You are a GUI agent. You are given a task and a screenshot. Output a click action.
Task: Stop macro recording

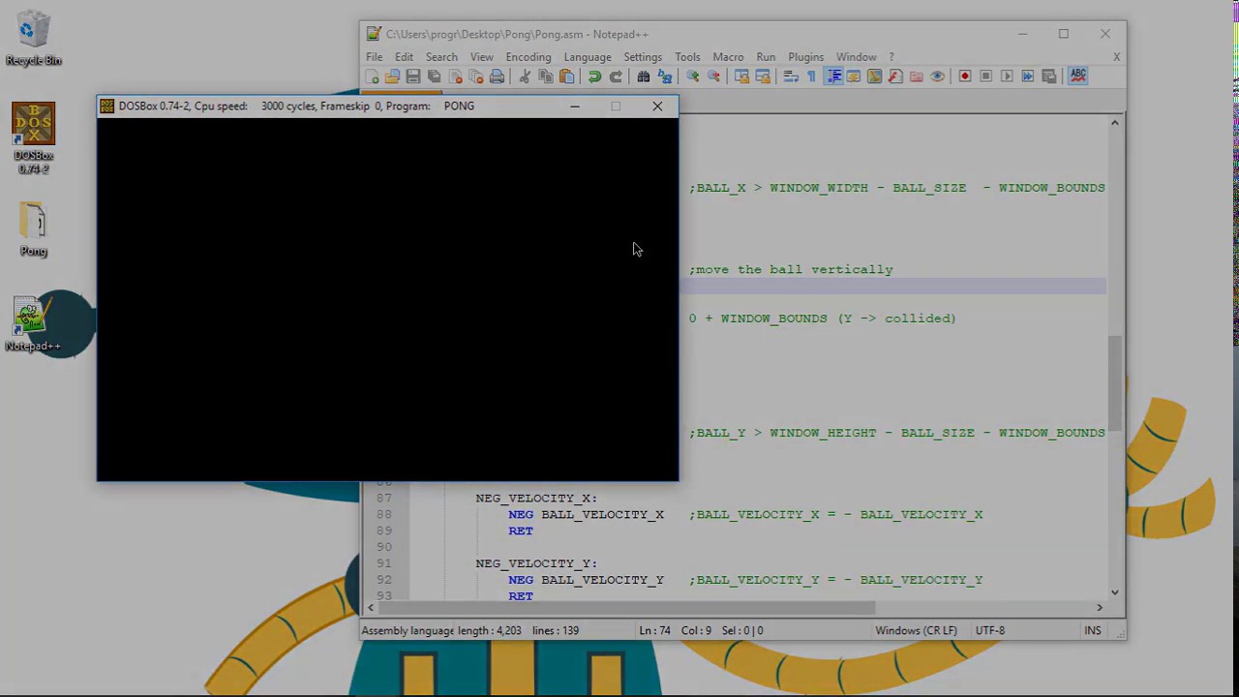(x=985, y=76)
